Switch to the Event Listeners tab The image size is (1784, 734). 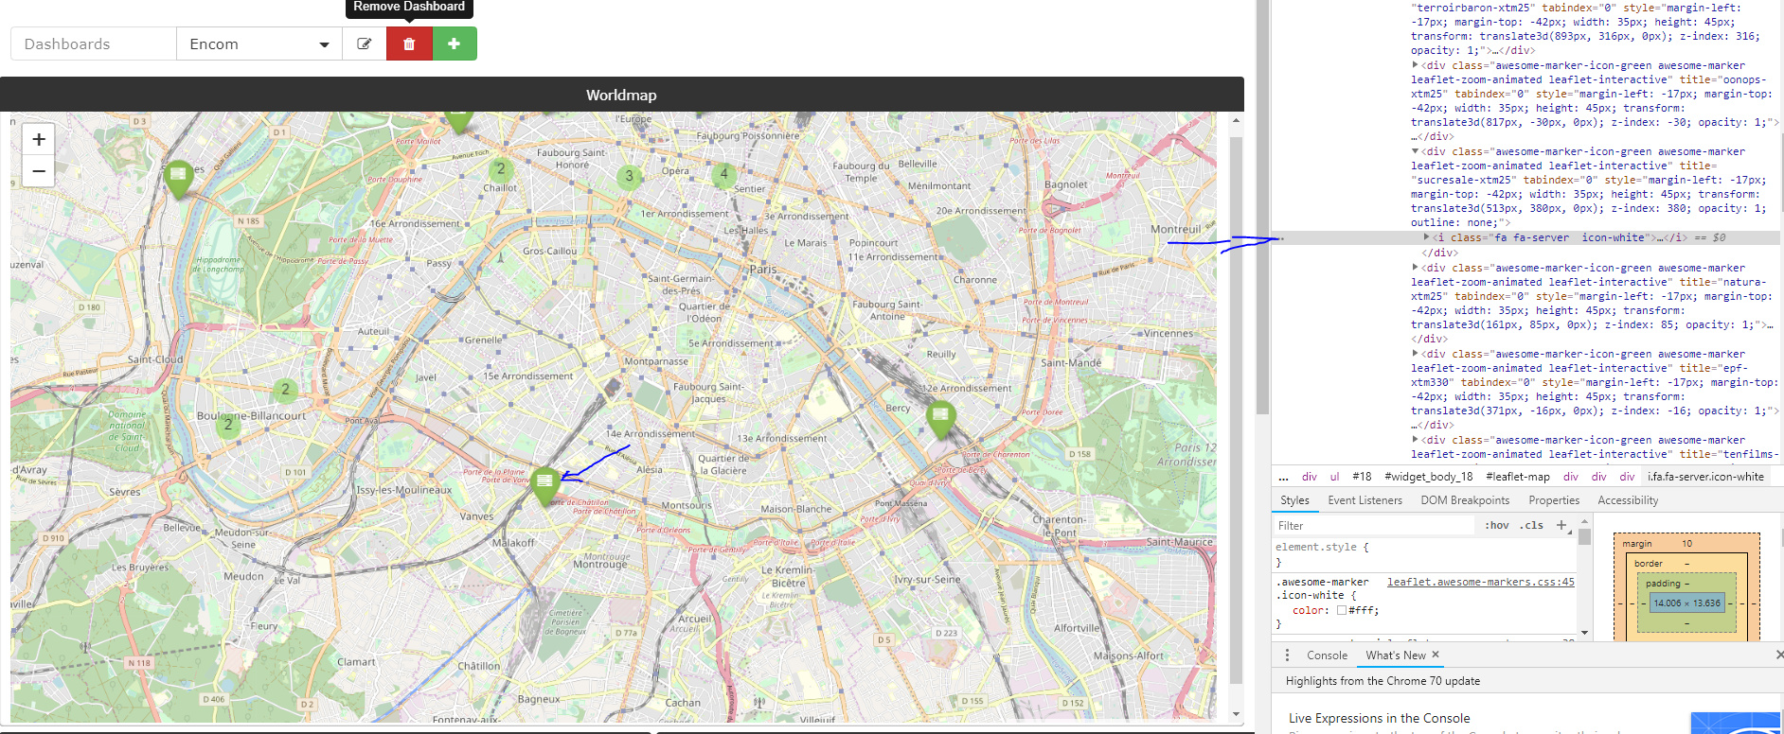point(1365,500)
